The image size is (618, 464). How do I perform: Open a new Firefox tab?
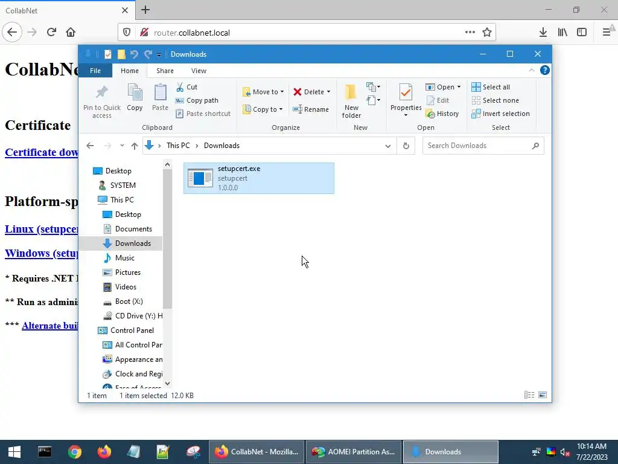145,10
